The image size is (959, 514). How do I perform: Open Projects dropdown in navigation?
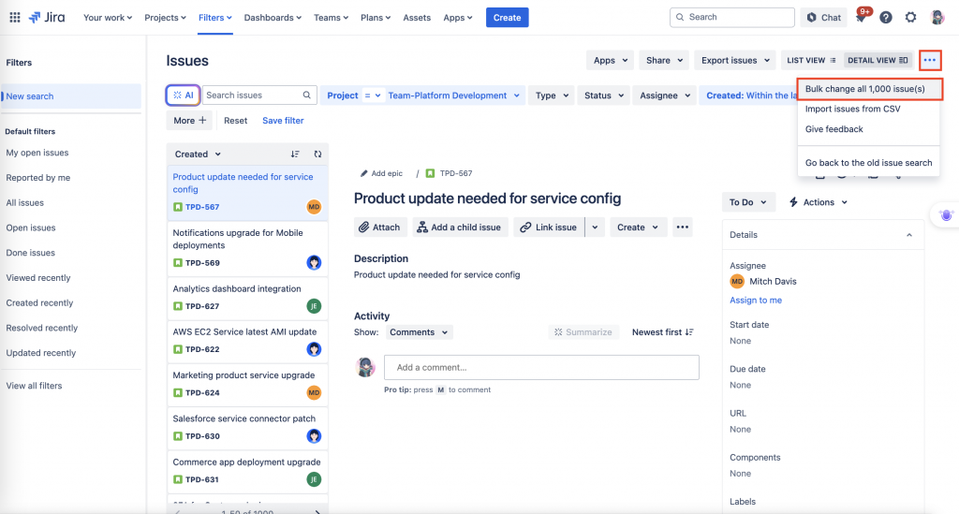pos(165,17)
